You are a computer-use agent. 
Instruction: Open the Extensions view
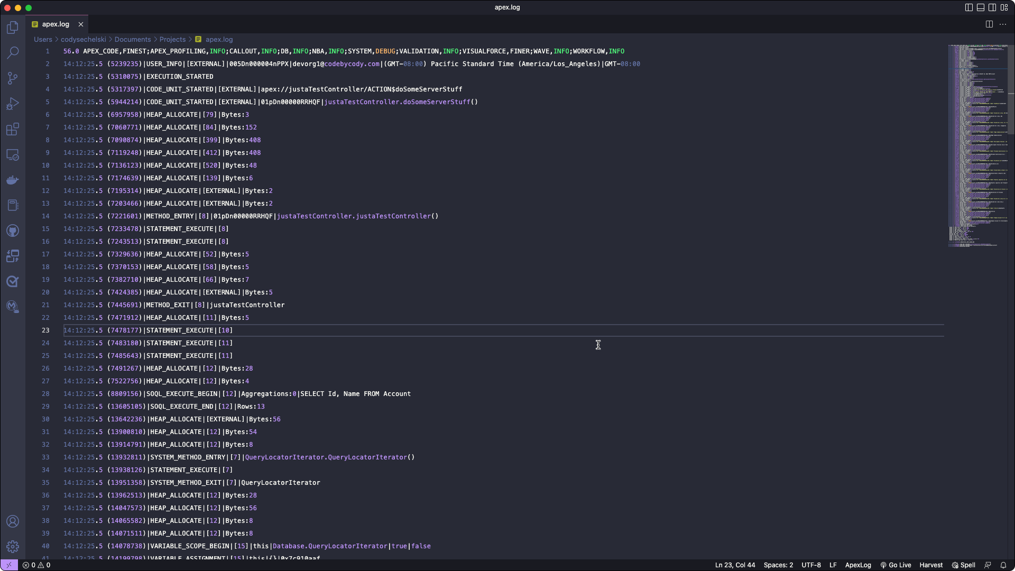pyautogui.click(x=13, y=129)
